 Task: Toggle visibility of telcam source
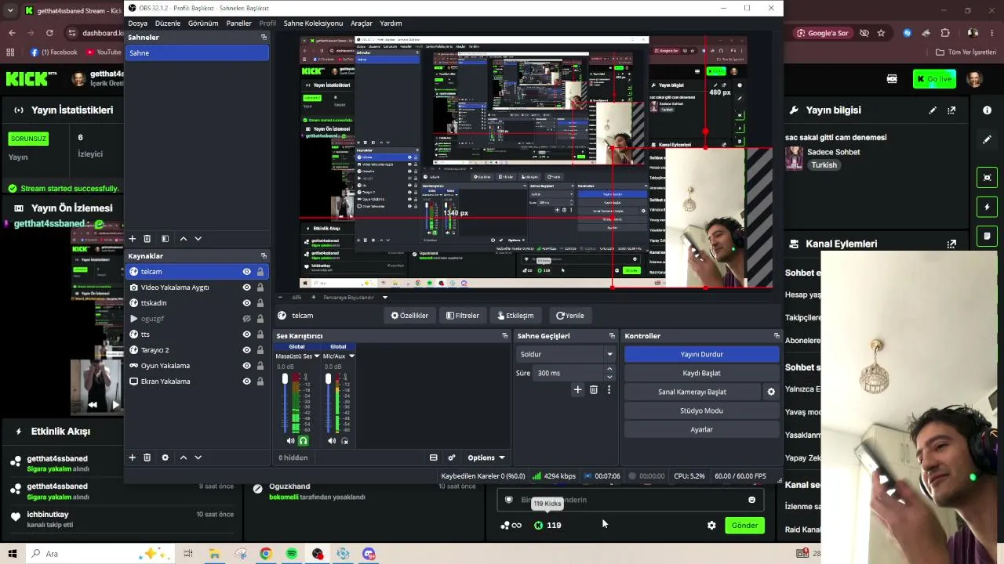[246, 272]
